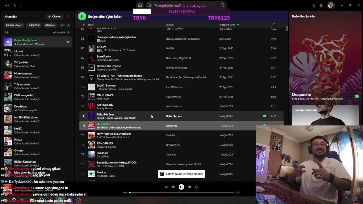Toggle repeat in the player bar
Viewport: 363px width, 204px height.
pyautogui.click(x=197, y=187)
